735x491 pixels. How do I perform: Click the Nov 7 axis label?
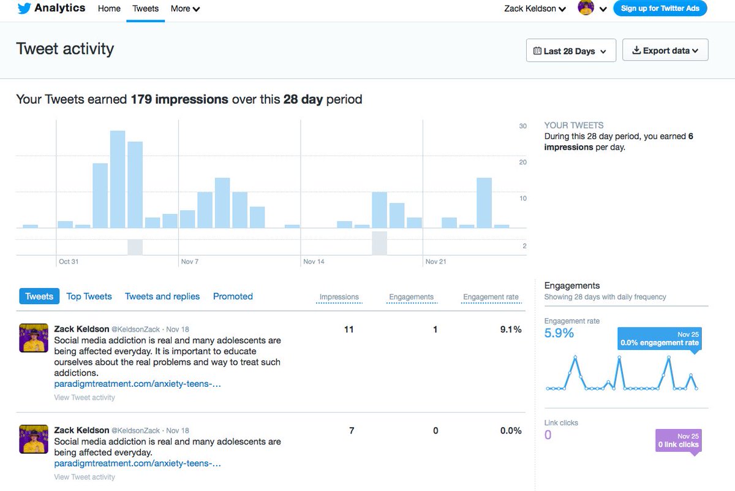(x=190, y=262)
